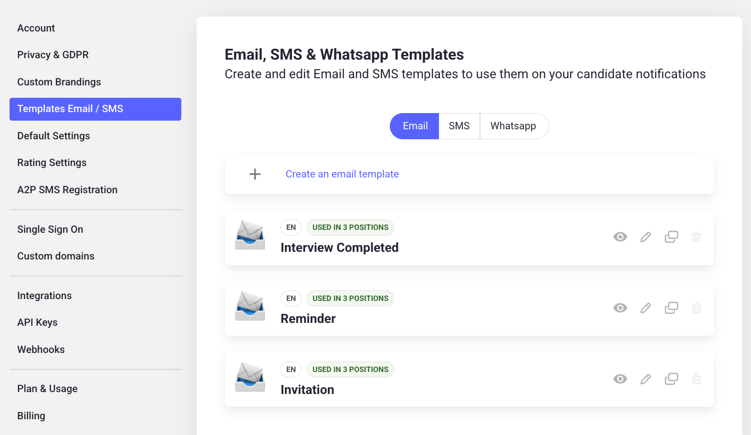Delete the Interview Completed template
751x435 pixels.
click(697, 237)
